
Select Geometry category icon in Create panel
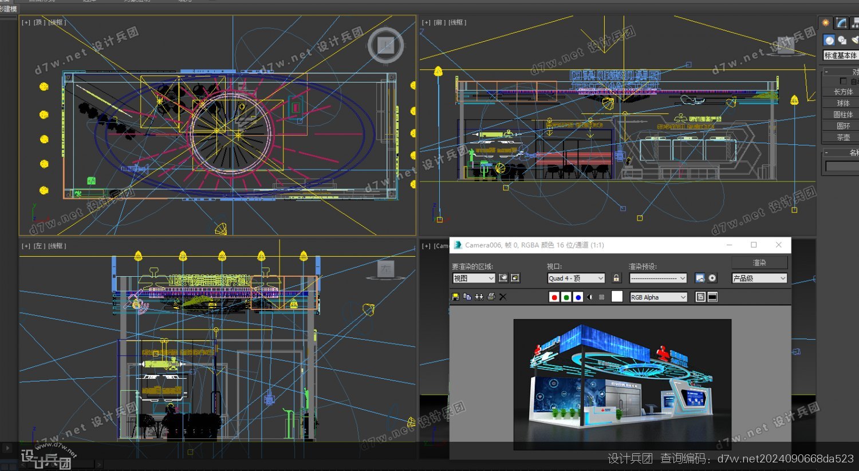829,40
